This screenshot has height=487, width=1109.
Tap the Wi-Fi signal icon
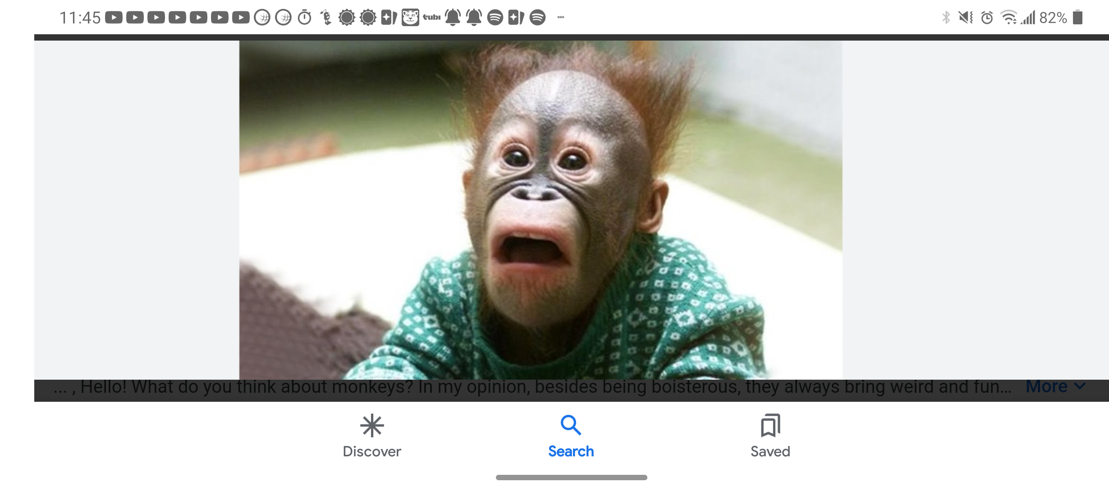(x=1008, y=18)
